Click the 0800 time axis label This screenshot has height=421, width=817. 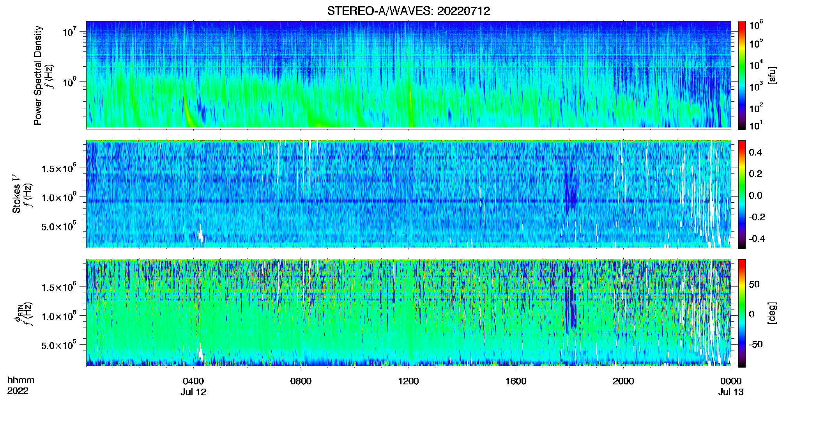(x=301, y=381)
